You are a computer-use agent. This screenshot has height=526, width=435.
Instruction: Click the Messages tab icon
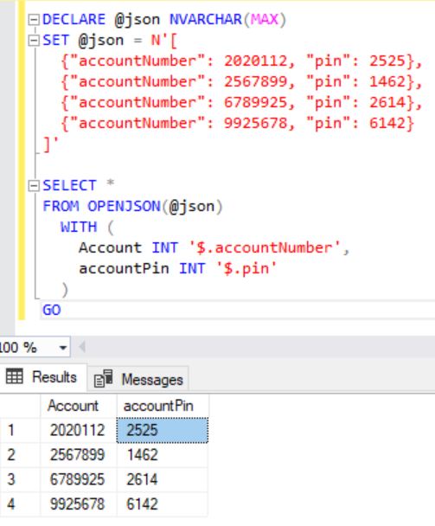pyautogui.click(x=103, y=379)
